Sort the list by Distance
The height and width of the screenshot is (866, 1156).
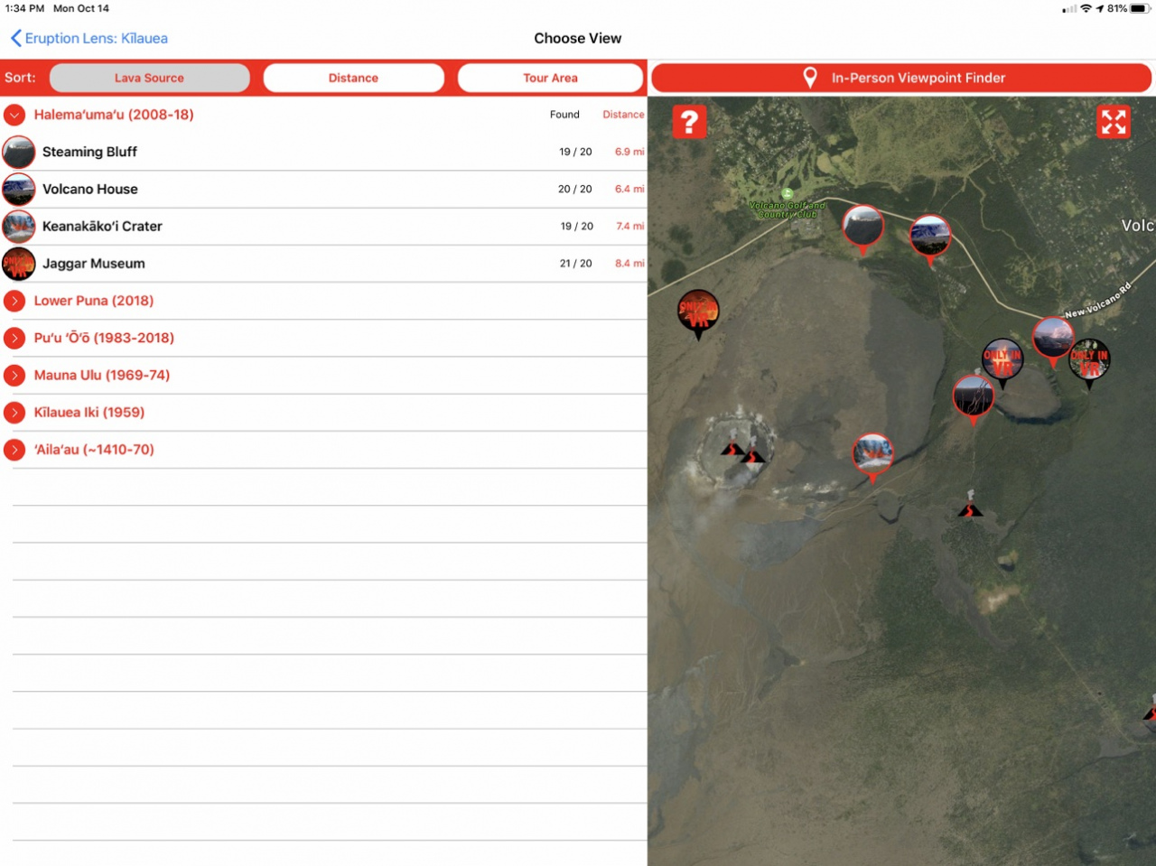point(353,78)
